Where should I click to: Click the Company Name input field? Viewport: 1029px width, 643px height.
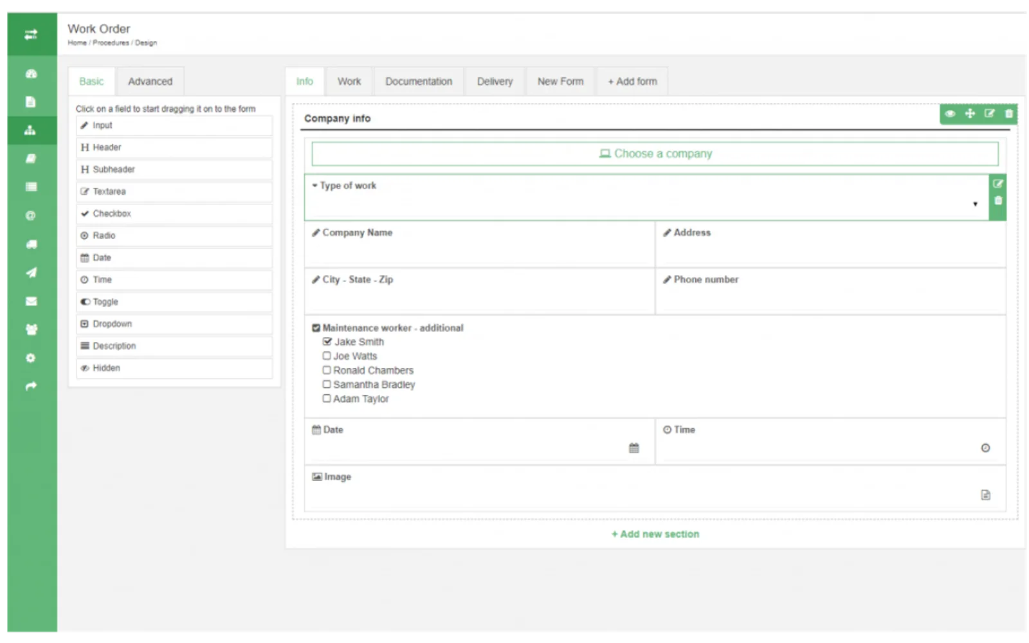pos(480,245)
